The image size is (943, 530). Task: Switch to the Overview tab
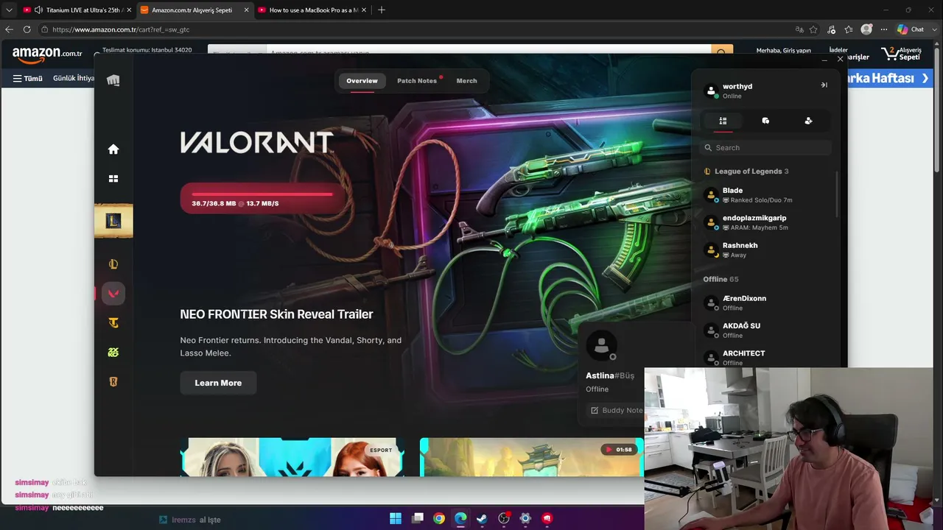point(362,81)
